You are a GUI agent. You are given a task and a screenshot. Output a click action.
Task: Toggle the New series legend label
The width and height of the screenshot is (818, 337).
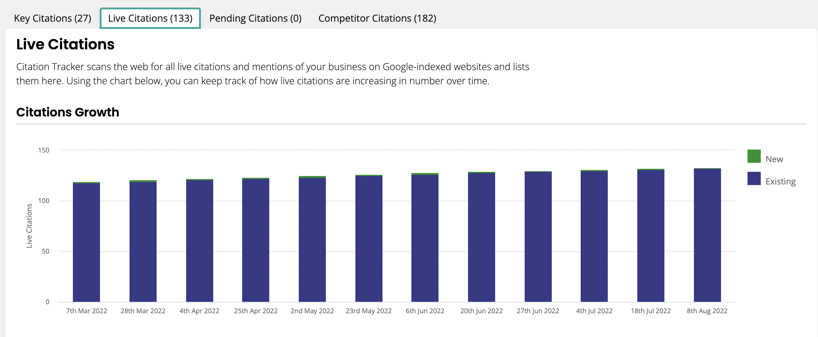pos(774,159)
